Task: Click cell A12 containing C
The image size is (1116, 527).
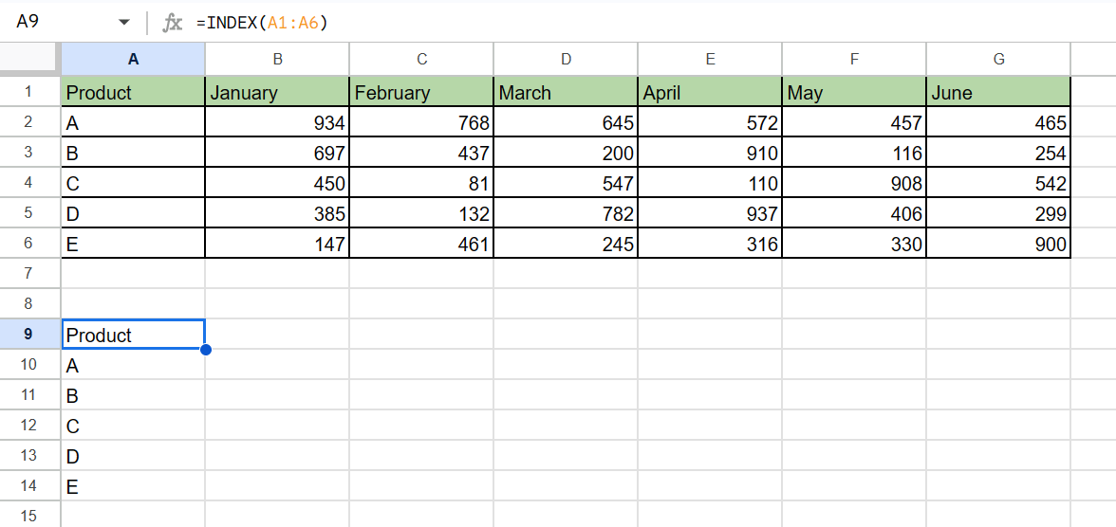Action: pyautogui.click(x=133, y=426)
